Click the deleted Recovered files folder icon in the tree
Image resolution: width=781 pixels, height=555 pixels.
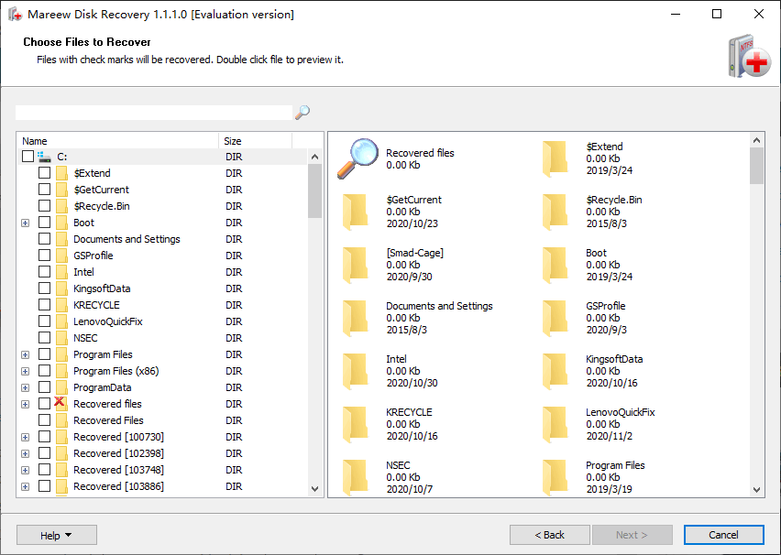coord(60,403)
